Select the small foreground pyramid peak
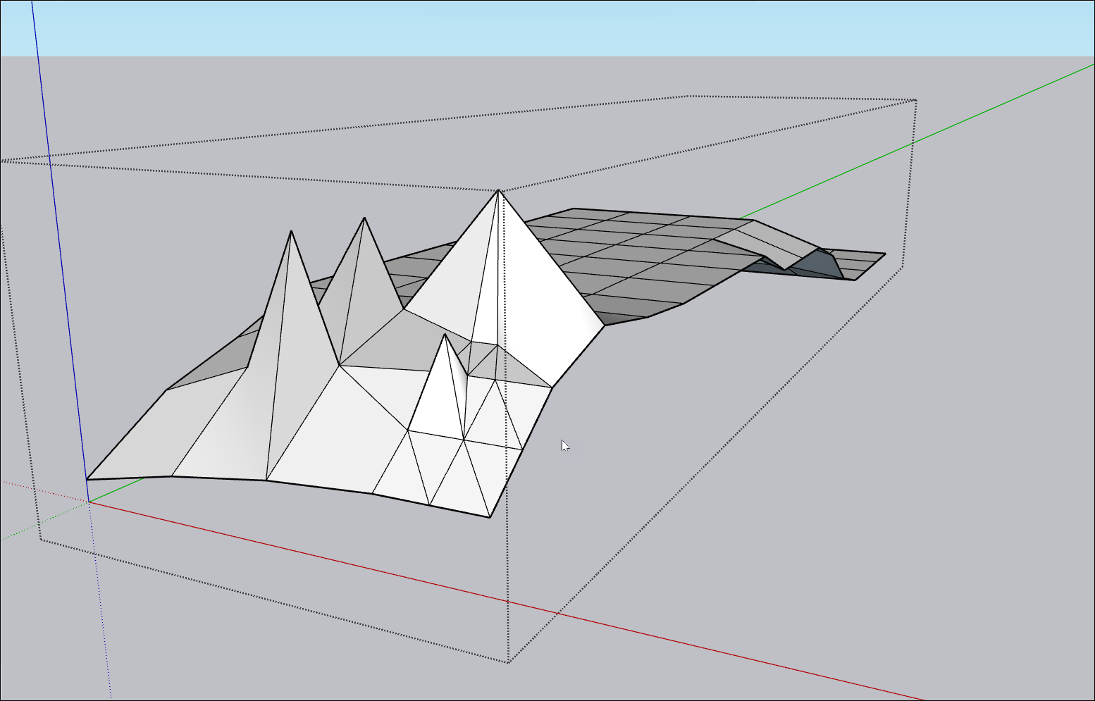This screenshot has width=1095, height=701. pyautogui.click(x=445, y=335)
